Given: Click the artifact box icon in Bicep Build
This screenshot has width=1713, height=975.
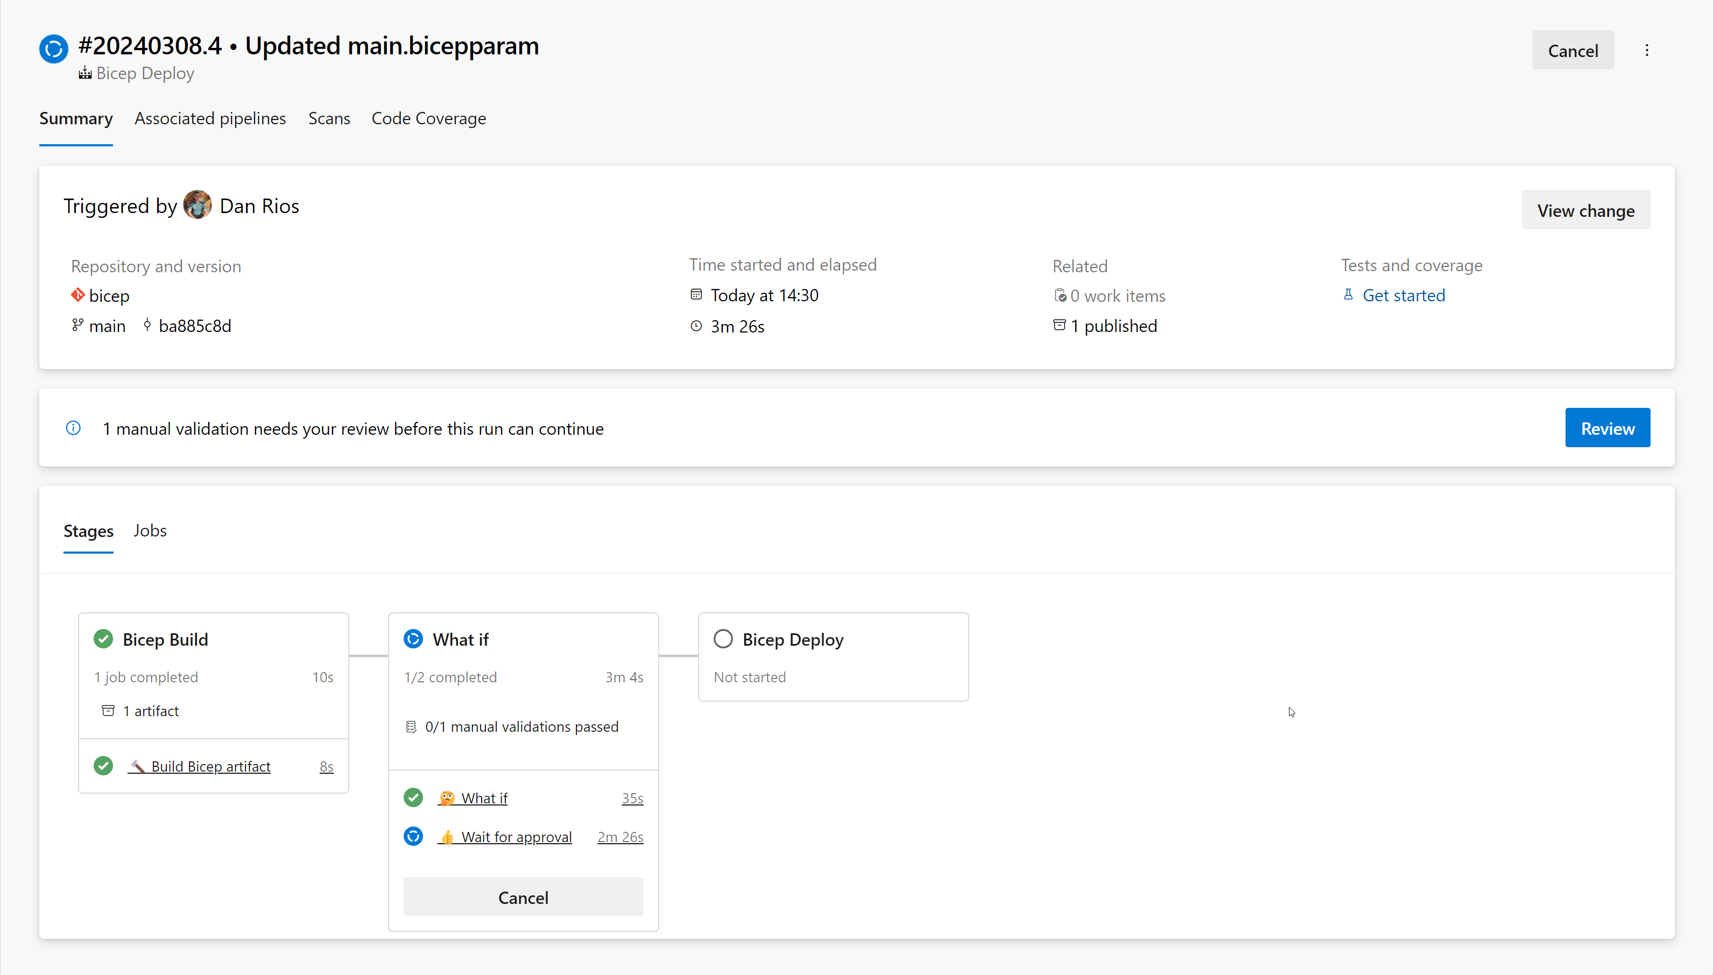Looking at the screenshot, I should 108,710.
